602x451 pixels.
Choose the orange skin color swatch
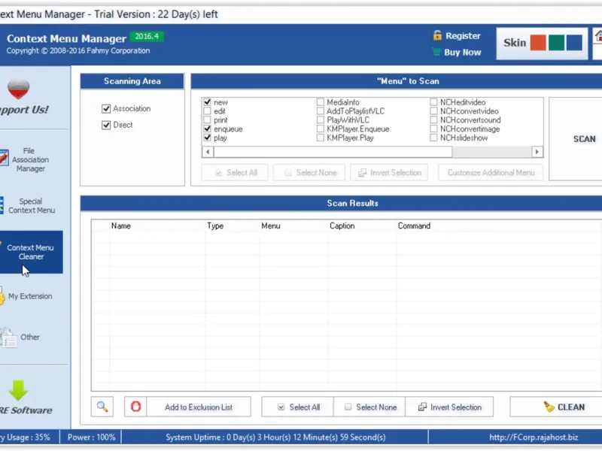coord(538,43)
